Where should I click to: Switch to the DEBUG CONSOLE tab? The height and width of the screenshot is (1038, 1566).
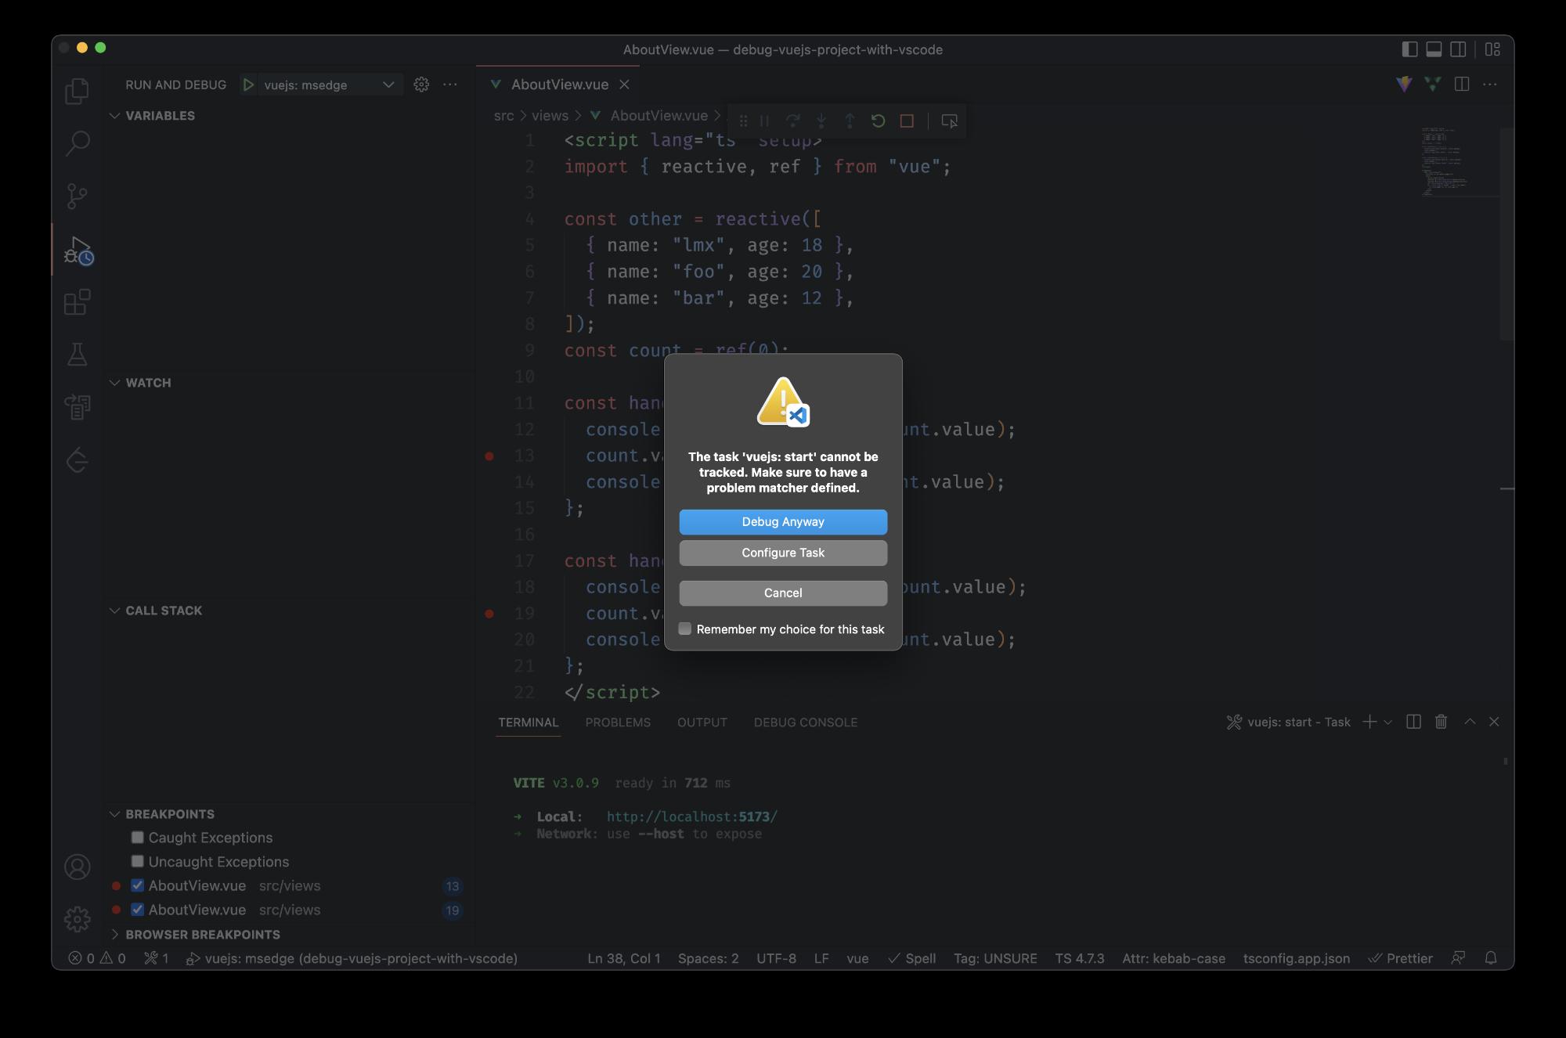click(x=806, y=723)
